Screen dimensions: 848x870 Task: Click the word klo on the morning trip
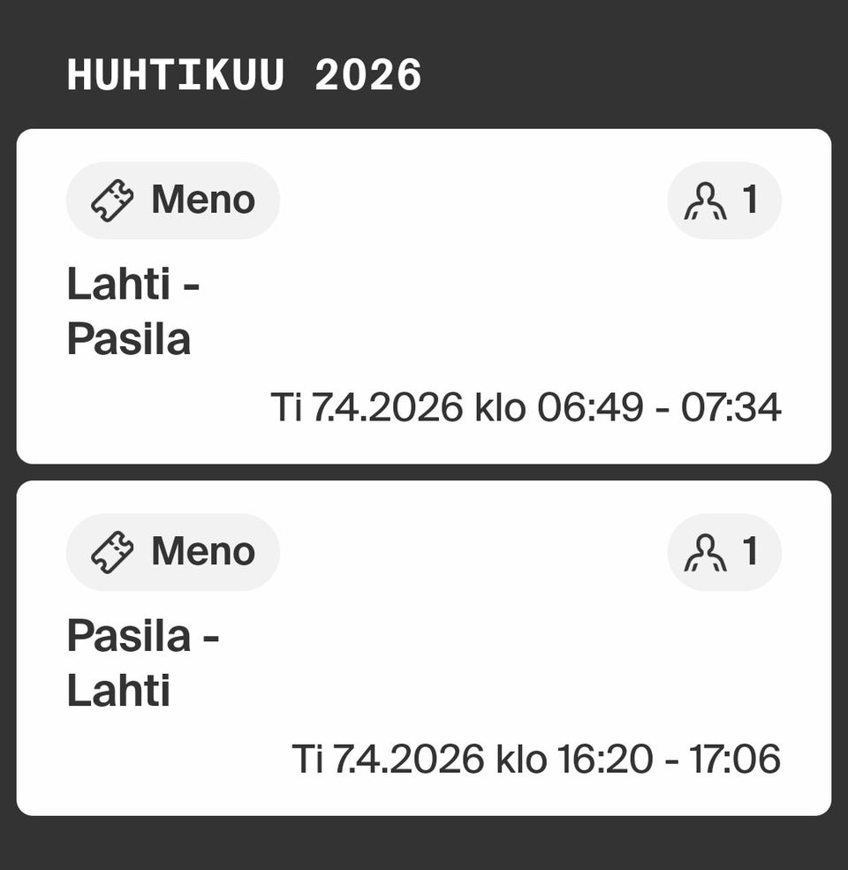tap(500, 408)
